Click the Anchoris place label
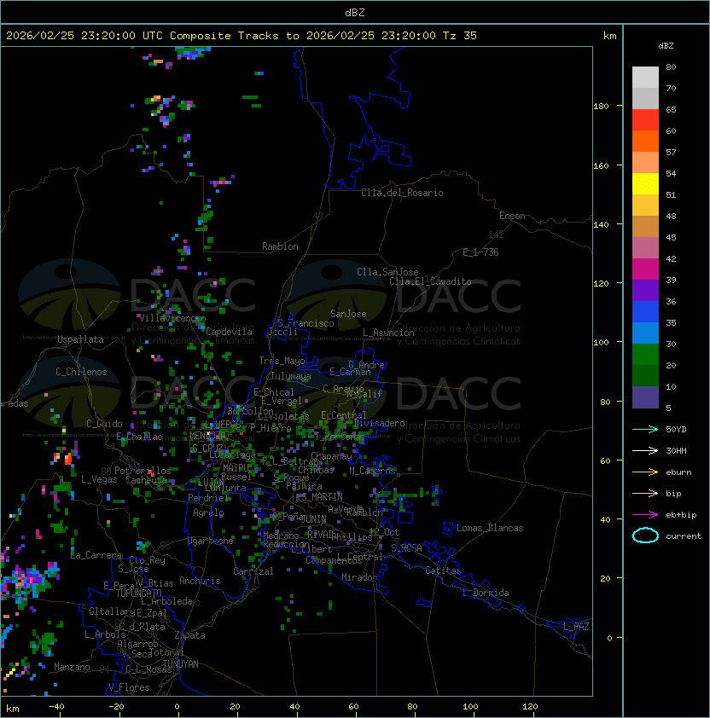 coord(200,581)
